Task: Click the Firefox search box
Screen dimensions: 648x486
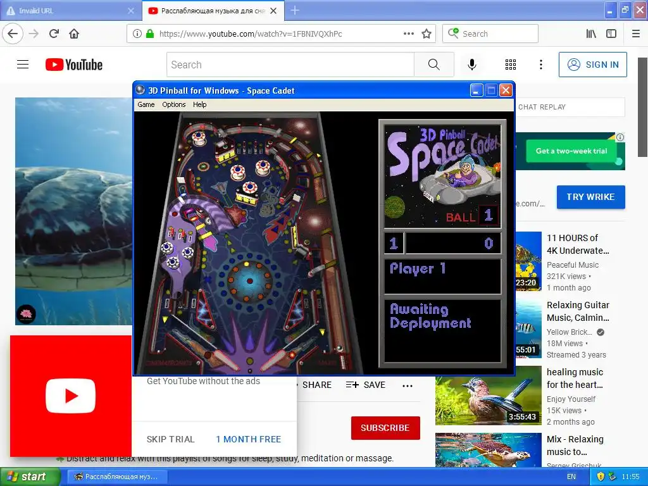Action: pos(490,34)
